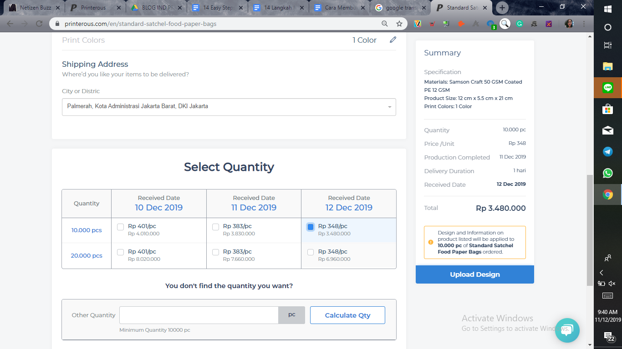
Task: Open LINE from the taskbar
Action: [x=608, y=88]
